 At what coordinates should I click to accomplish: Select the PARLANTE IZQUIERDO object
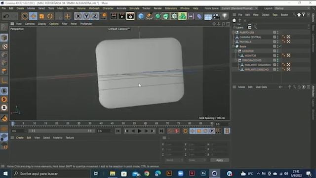(x=258, y=65)
